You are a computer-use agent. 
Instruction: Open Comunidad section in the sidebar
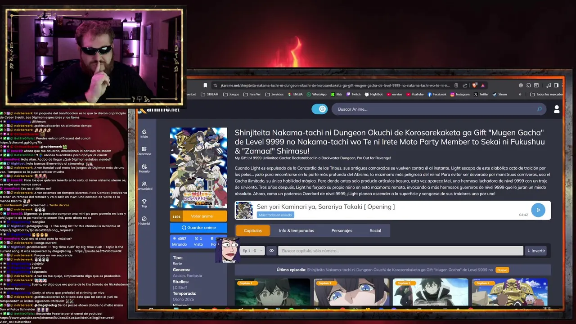point(144,186)
